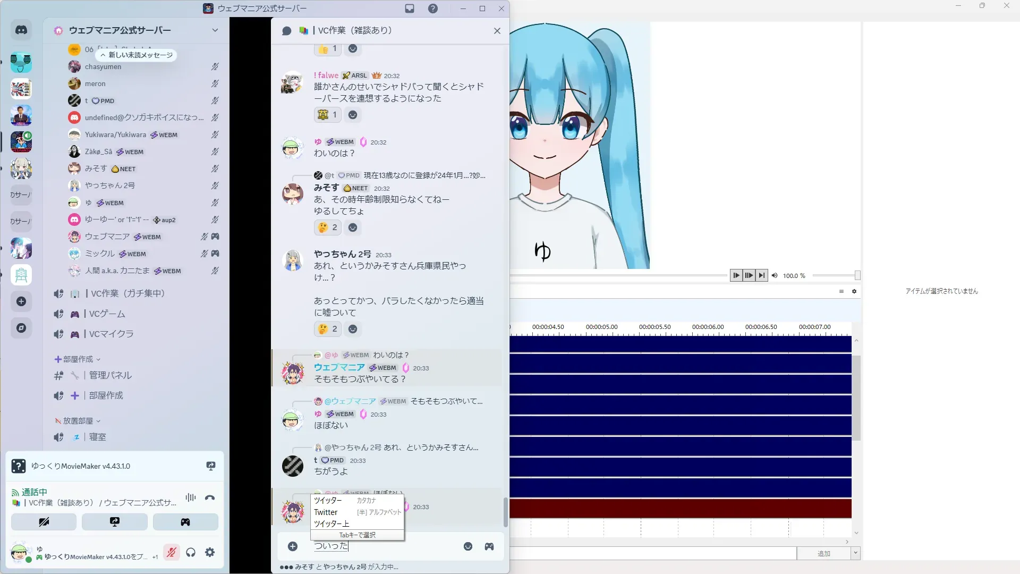Jump to 新しい未読メッセージ

pos(137,55)
